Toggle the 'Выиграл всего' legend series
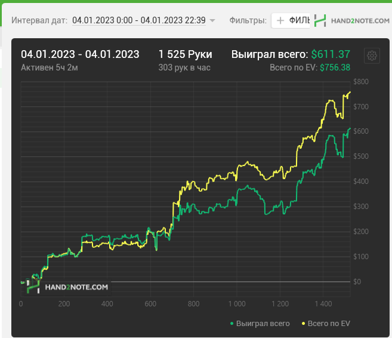The width and height of the screenshot is (392, 338). 260,324
